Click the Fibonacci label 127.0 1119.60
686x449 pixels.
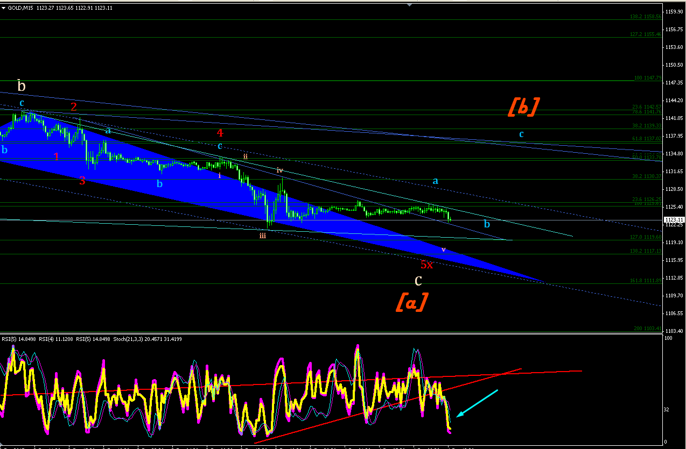point(645,237)
